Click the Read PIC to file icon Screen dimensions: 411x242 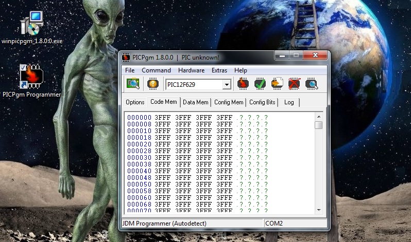277,84
